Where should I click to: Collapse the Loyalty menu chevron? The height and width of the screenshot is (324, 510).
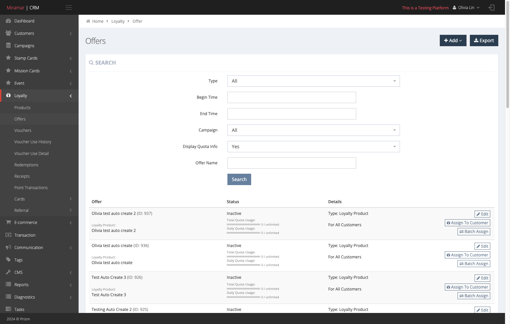click(71, 96)
